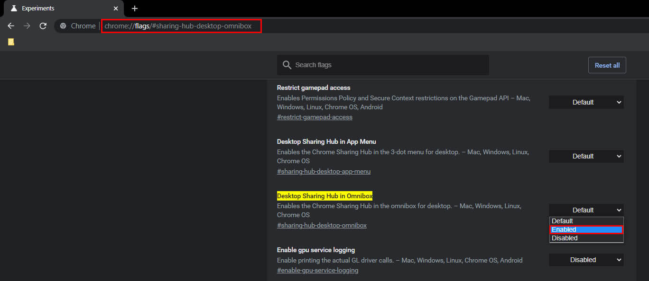
Task: Open the yellow bookmark folder icon
Action: (11, 42)
